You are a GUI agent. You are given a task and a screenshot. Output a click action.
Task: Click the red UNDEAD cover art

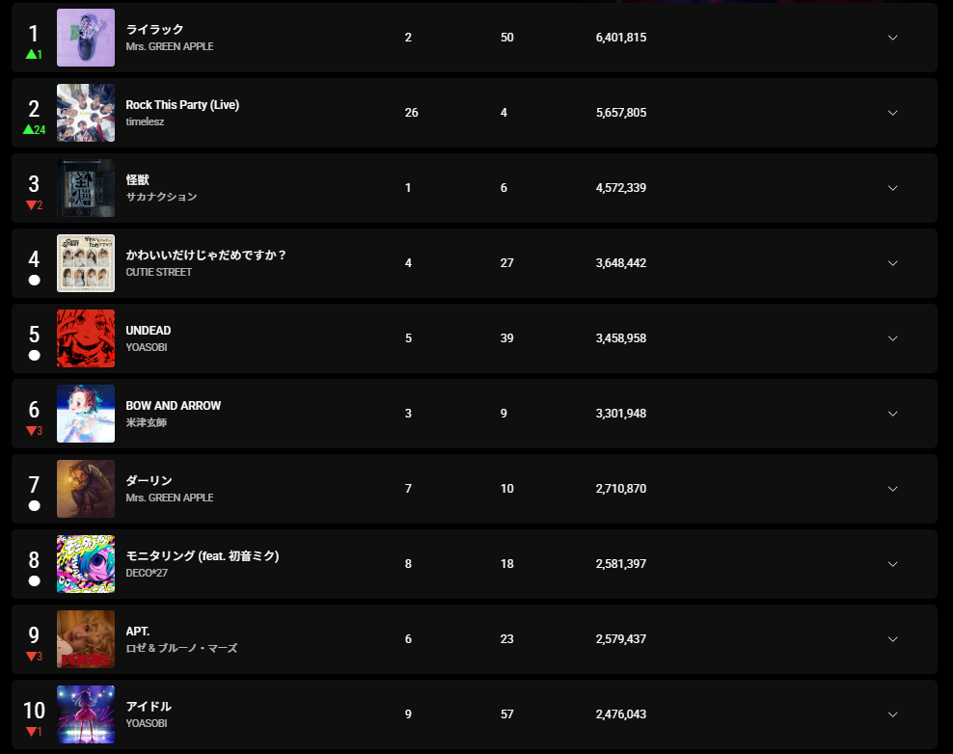click(86, 338)
